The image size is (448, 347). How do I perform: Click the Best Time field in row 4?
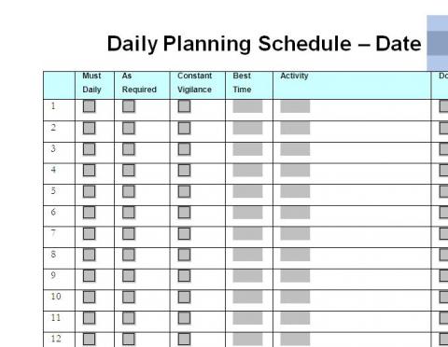pos(247,170)
